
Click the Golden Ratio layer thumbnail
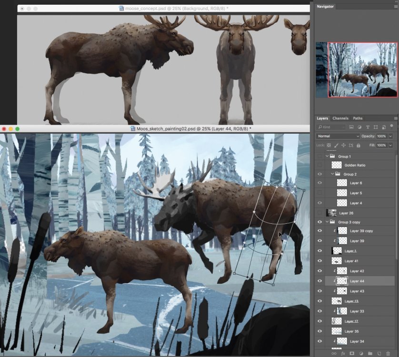(x=337, y=165)
